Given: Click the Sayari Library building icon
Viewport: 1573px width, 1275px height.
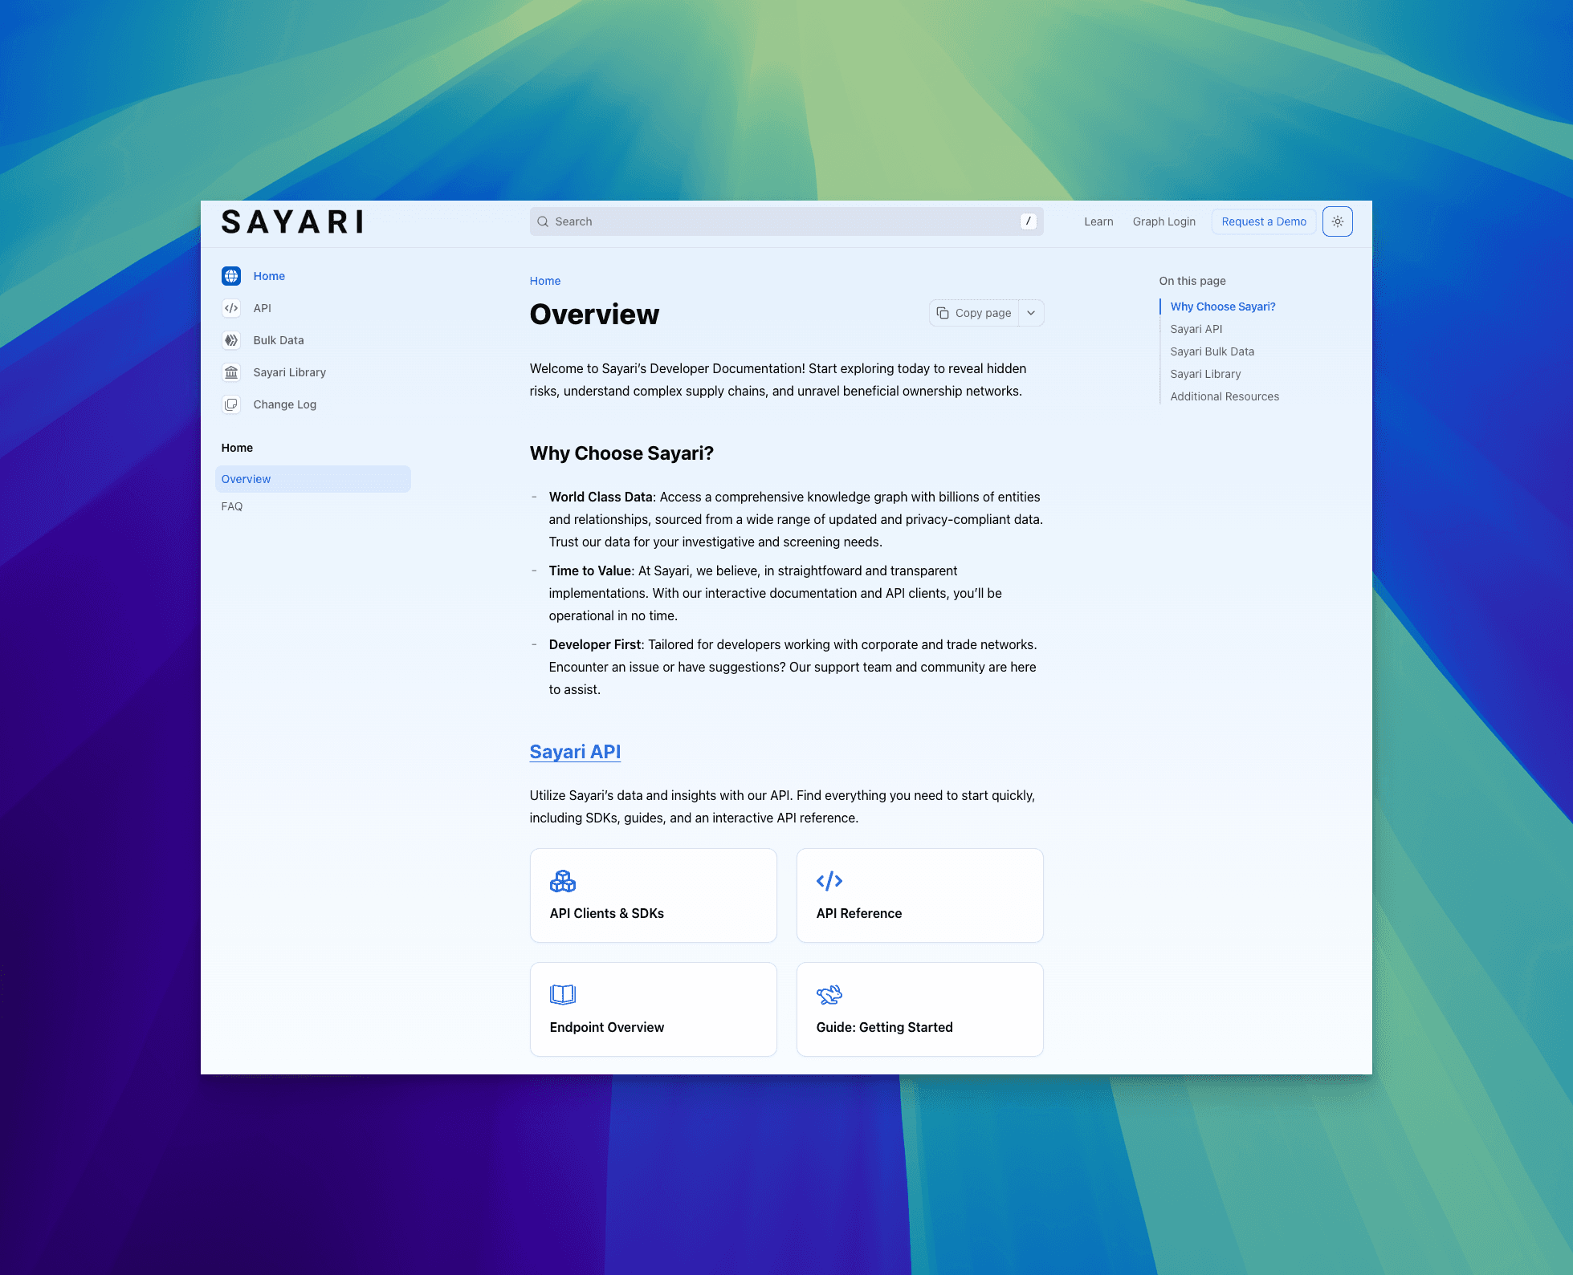Looking at the screenshot, I should (x=231, y=372).
